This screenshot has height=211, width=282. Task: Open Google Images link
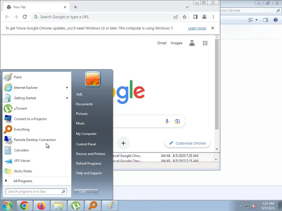tap(177, 43)
